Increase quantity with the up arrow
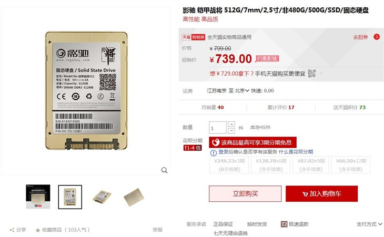384x237 pixels. [231, 124]
